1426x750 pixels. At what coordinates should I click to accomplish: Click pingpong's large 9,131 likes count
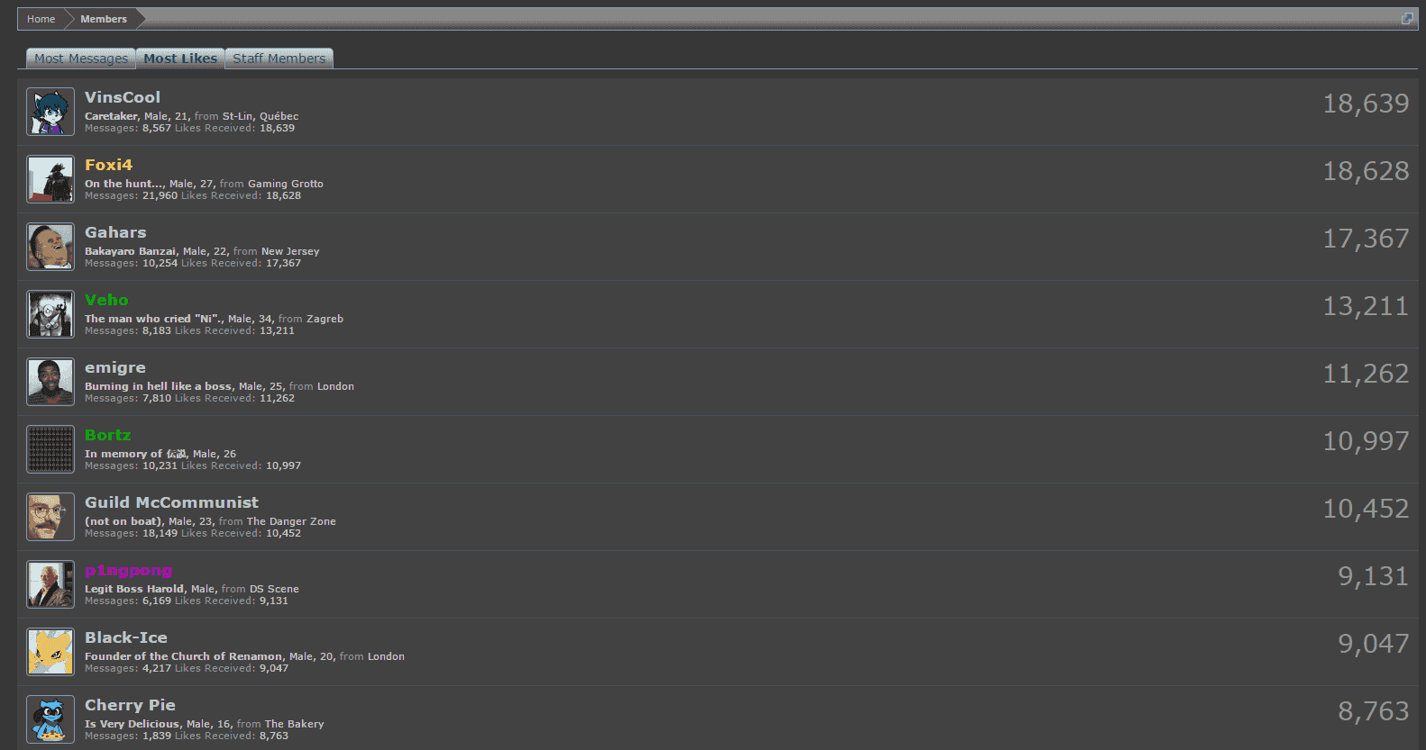[x=1373, y=576]
